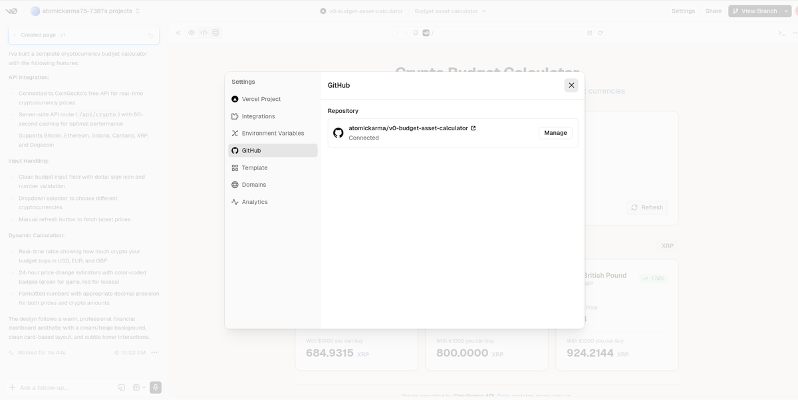
Task: Switch to preview mode eye icon
Action: point(192,33)
